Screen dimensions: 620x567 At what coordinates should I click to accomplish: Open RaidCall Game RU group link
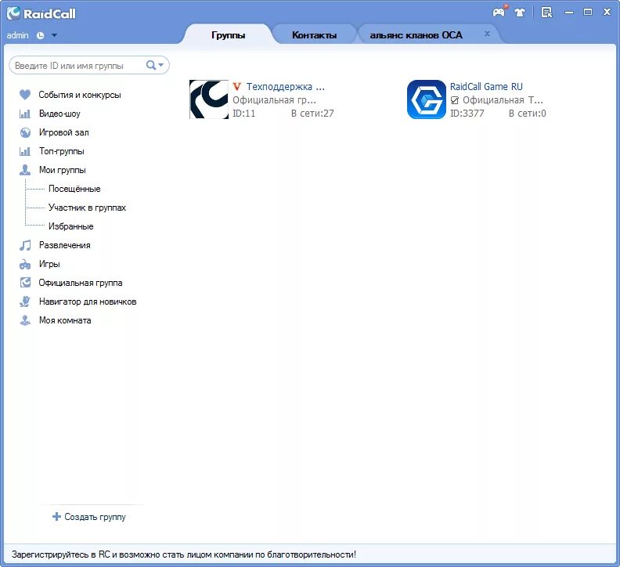pos(486,86)
